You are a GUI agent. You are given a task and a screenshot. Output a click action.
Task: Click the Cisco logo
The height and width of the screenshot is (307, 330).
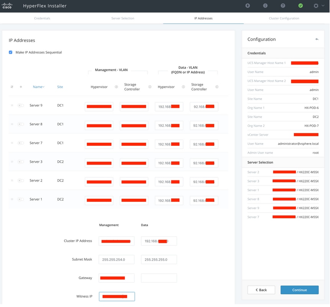[7, 6]
